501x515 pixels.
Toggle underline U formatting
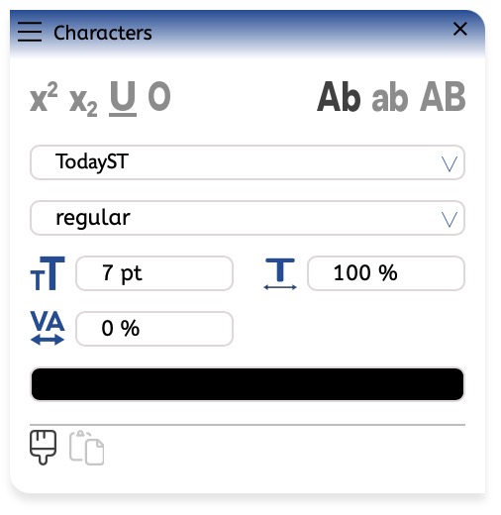(123, 98)
